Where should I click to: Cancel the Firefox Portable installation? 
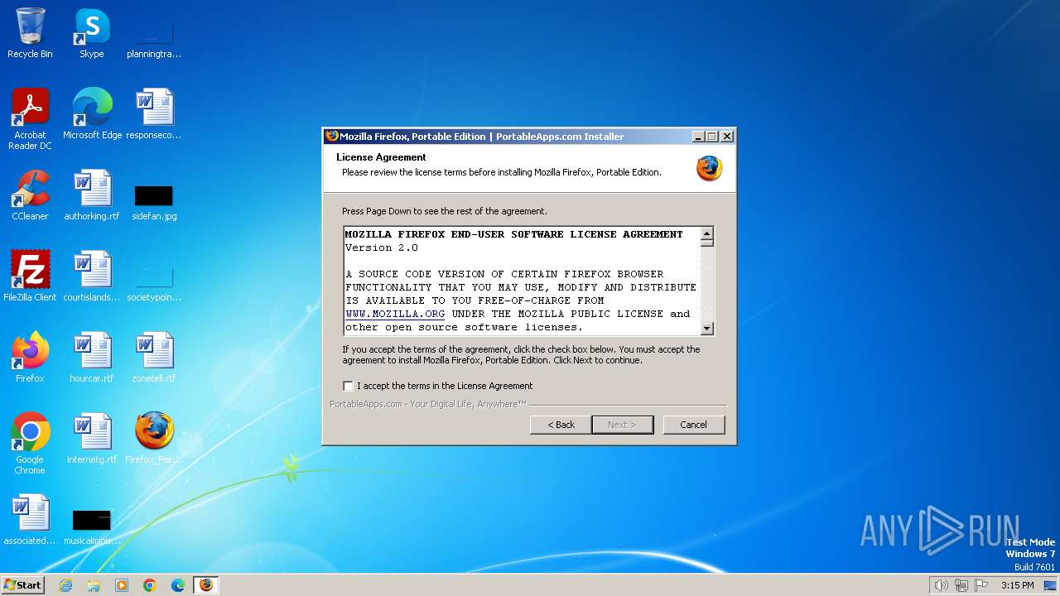coord(694,425)
